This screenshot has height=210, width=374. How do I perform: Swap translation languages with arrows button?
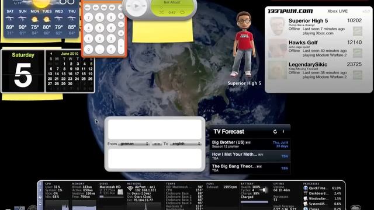point(157,144)
